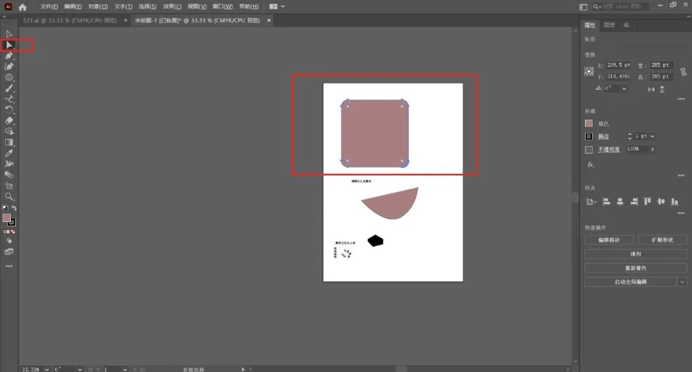Image resolution: width=692 pixels, height=372 pixels.
Task: Go to the Home screen
Action: click(x=22, y=6)
